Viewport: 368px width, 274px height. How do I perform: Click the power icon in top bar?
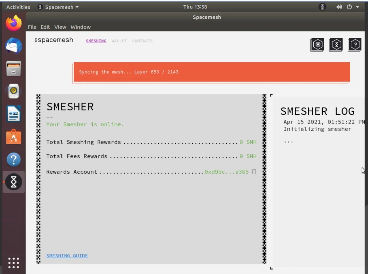(x=349, y=7)
